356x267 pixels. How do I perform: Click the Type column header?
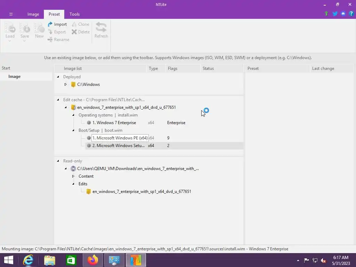tap(156, 68)
